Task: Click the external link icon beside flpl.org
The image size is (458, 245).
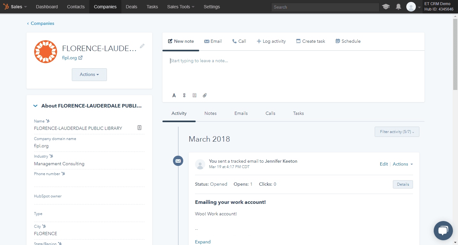Action: [80, 58]
